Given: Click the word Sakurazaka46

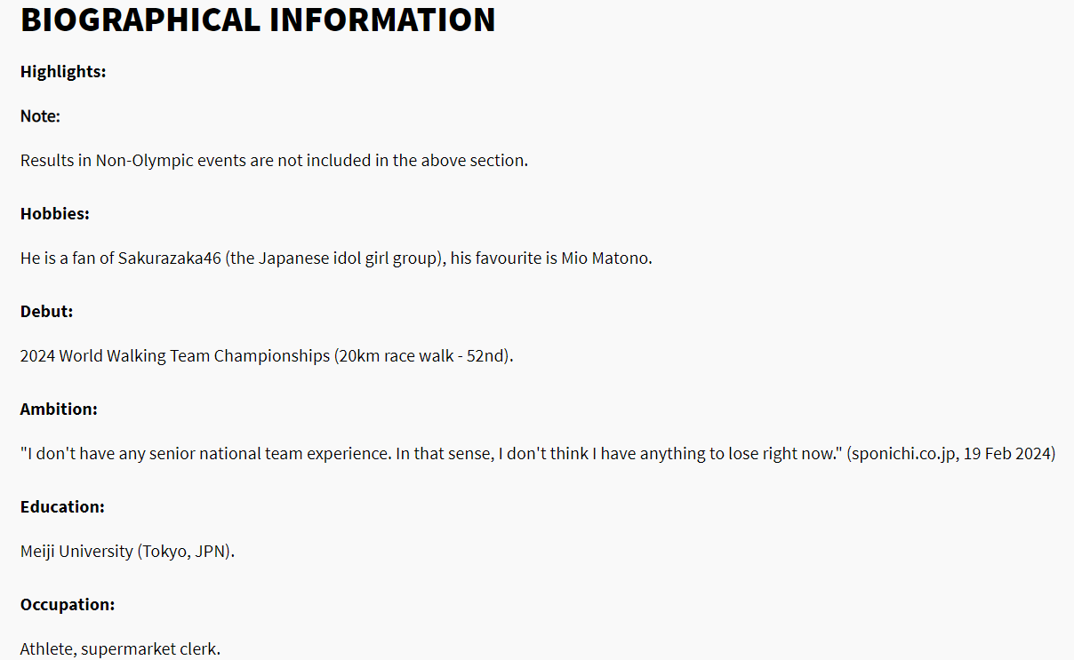Looking at the screenshot, I should click(x=169, y=258).
